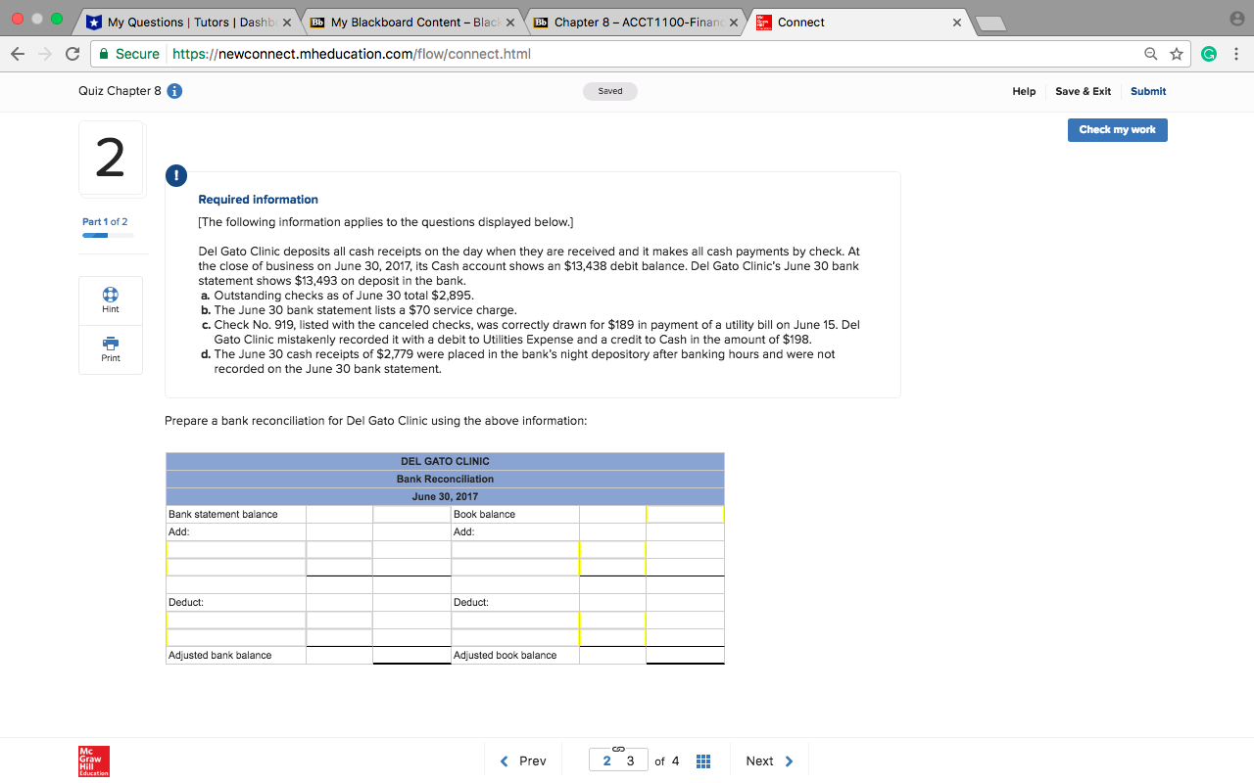The image size is (1254, 783).
Task: Open the Grammarly browser extension
Action: 1208,54
